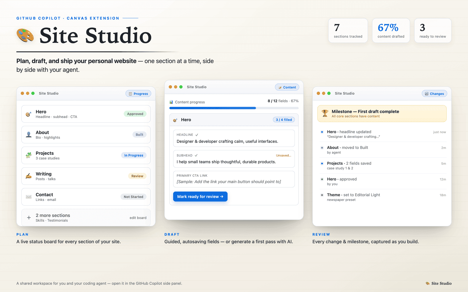
Task: Click the Milestone trophy icon
Action: (325, 113)
